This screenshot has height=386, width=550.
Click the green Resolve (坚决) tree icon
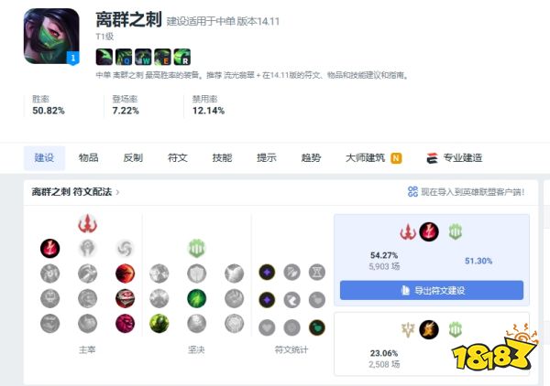pos(196,249)
